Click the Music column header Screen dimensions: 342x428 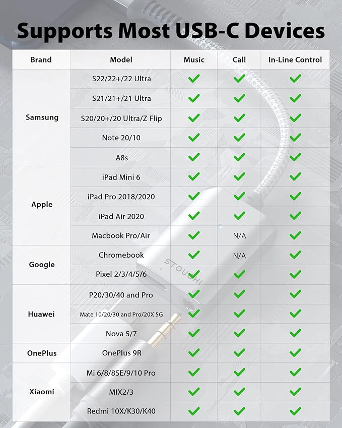point(194,60)
